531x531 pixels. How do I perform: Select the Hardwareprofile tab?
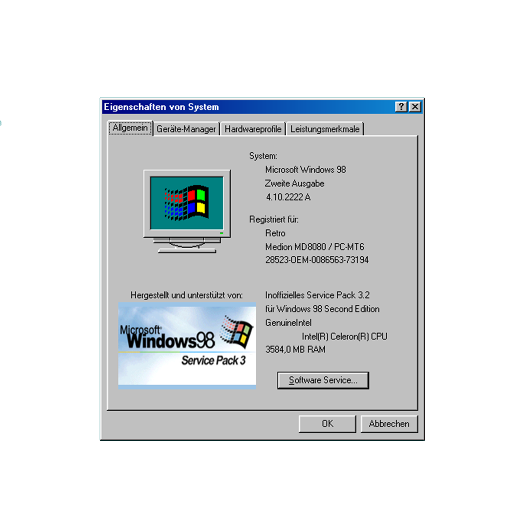point(253,129)
